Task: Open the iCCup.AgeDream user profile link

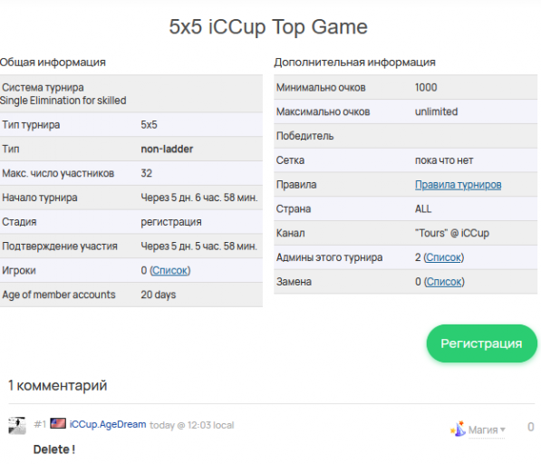Action: click(x=108, y=424)
